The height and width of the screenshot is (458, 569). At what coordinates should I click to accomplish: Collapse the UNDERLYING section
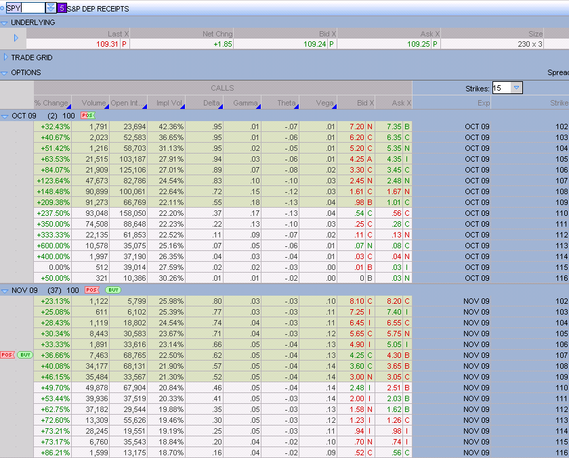tap(4, 23)
